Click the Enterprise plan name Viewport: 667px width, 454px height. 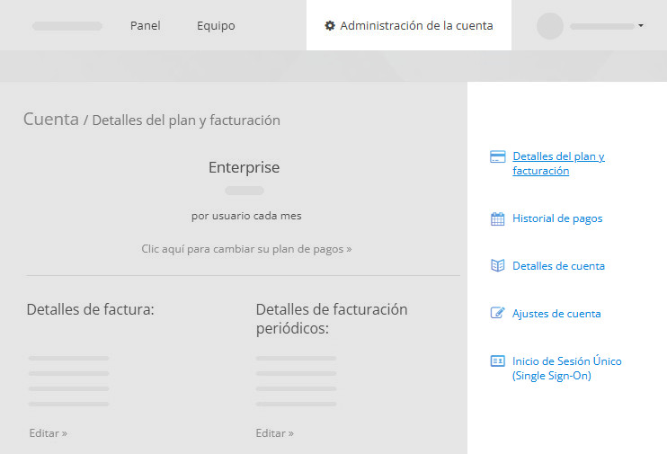click(x=245, y=167)
